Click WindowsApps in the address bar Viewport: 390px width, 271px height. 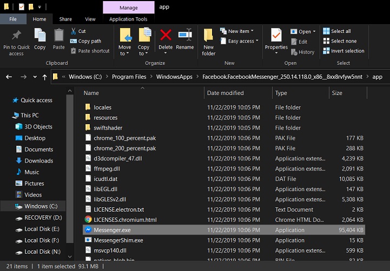pos(174,77)
